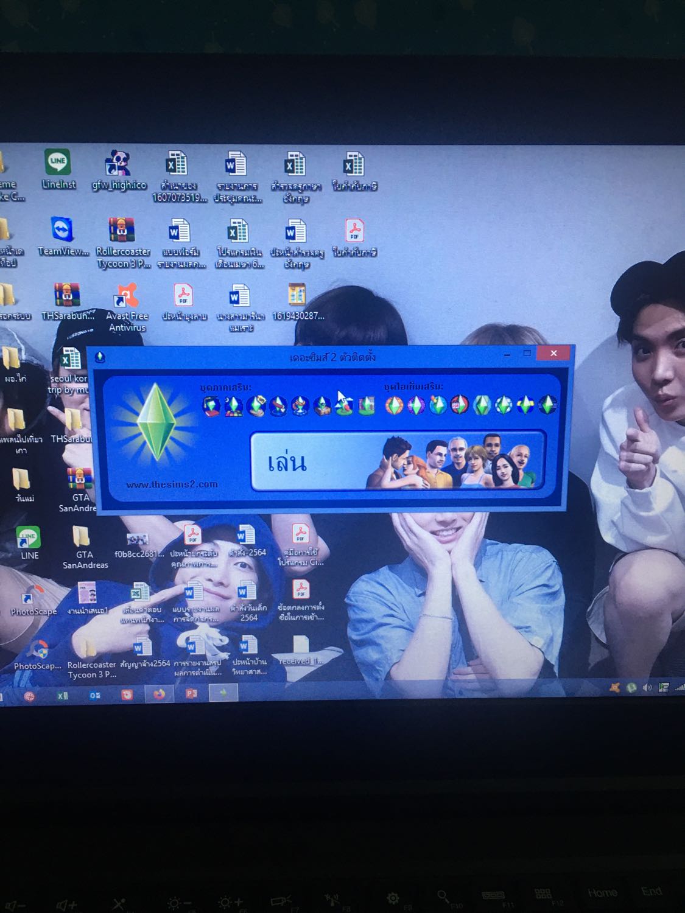
Task: Select the GTA SanAndreas folder icon
Action: (85, 548)
